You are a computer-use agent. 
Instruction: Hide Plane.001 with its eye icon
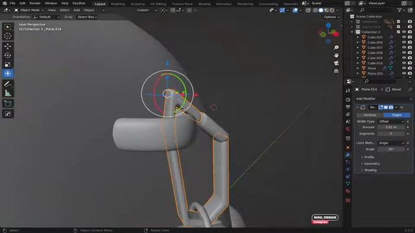[404, 73]
